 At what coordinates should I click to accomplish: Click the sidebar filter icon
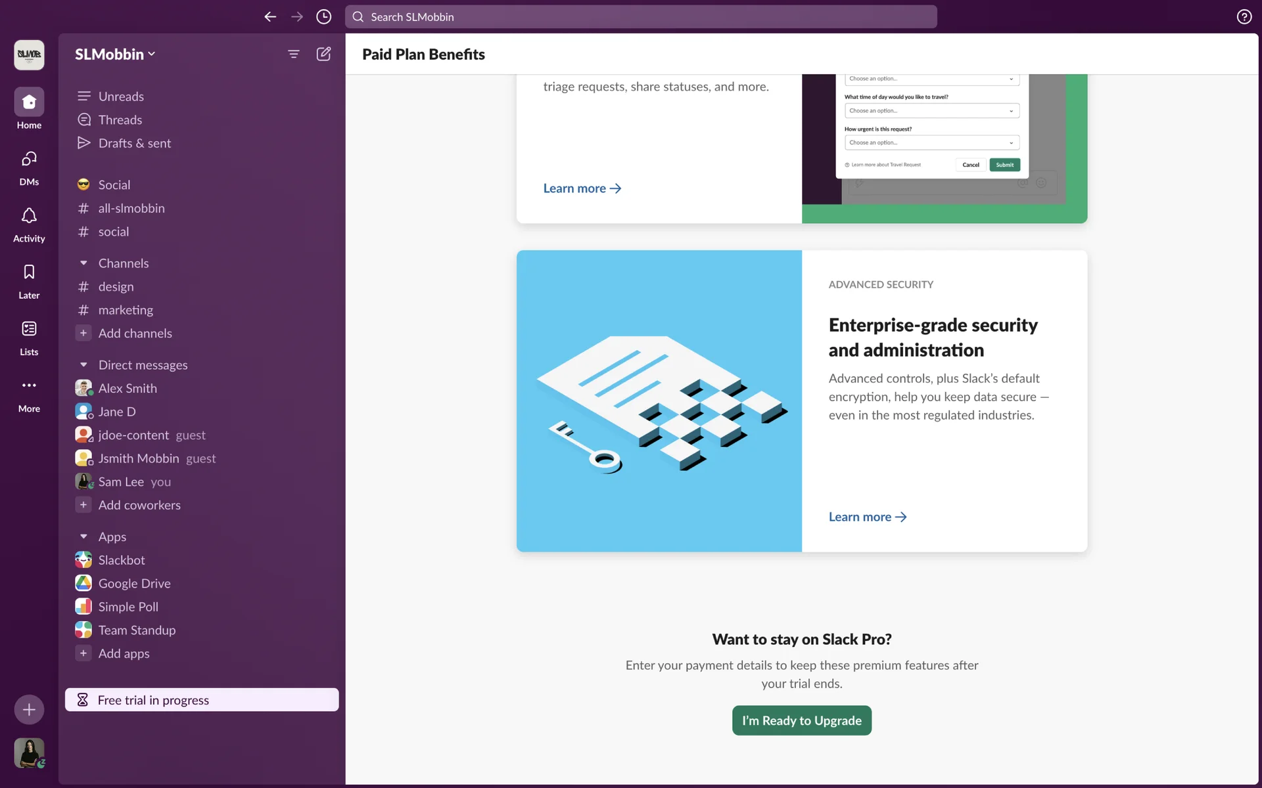tap(294, 54)
